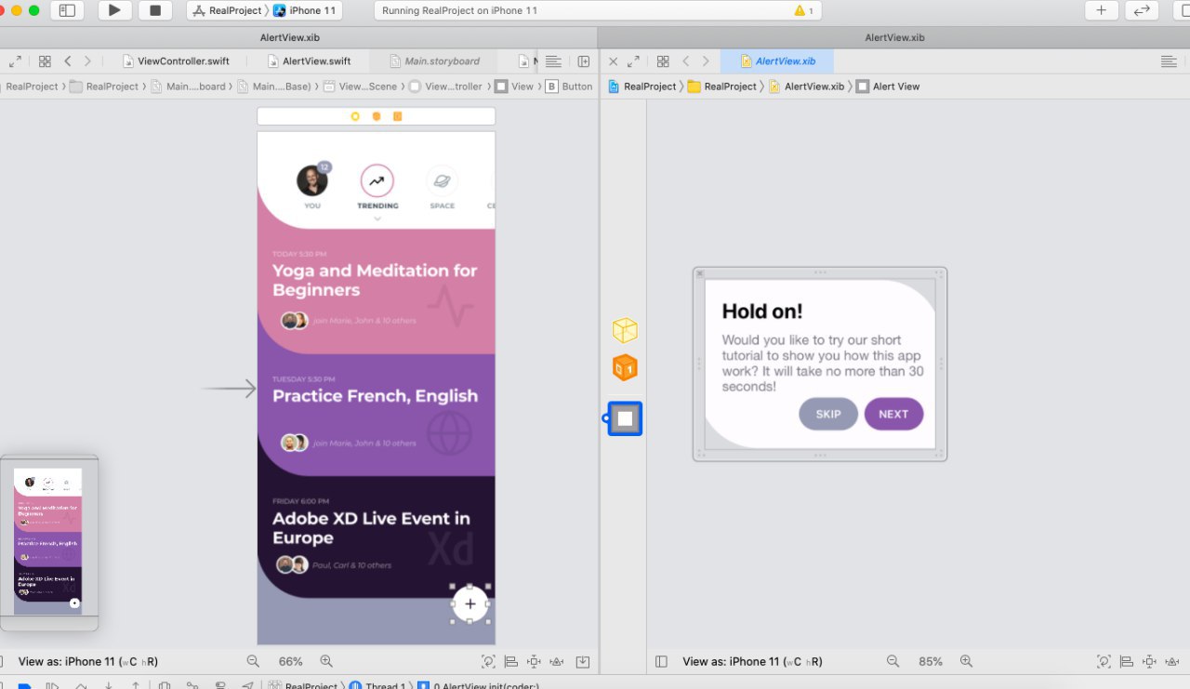The height and width of the screenshot is (689, 1190).
Task: Select Yoga and Meditation card title
Action: [375, 280]
